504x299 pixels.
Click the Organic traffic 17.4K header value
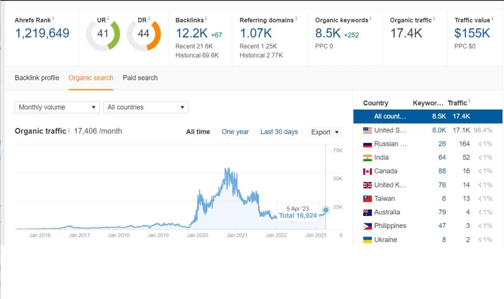(x=406, y=33)
